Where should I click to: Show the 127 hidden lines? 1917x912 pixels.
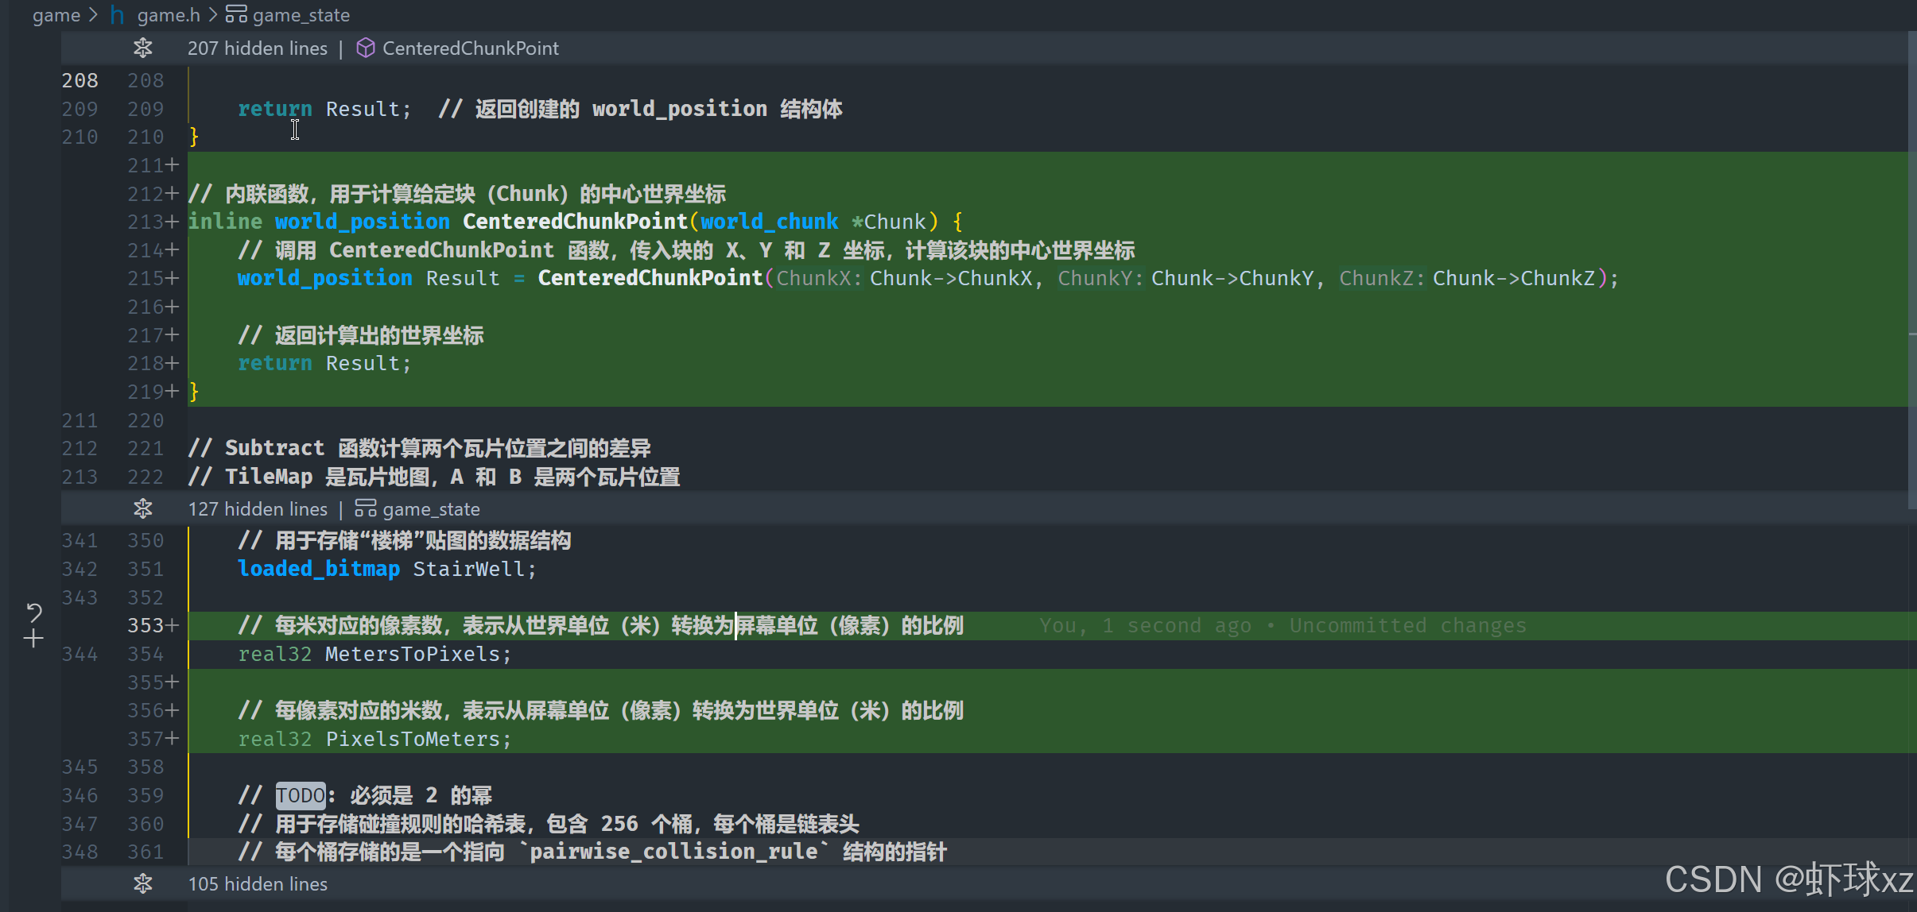coord(258,509)
